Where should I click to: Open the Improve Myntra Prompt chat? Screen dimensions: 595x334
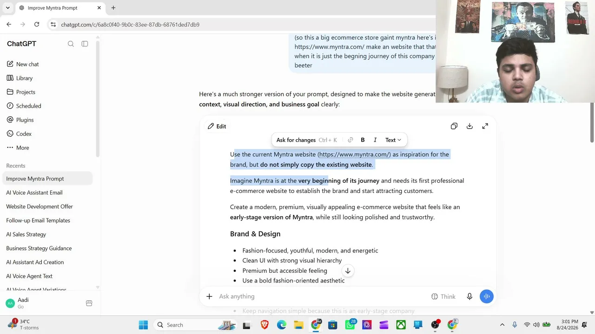pyautogui.click(x=47, y=179)
